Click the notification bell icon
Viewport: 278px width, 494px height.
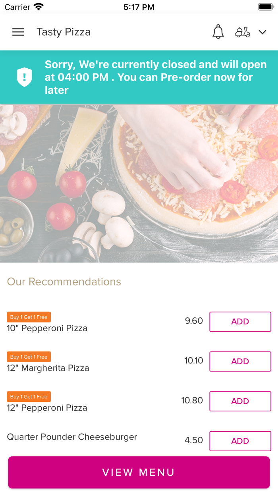coord(218,32)
